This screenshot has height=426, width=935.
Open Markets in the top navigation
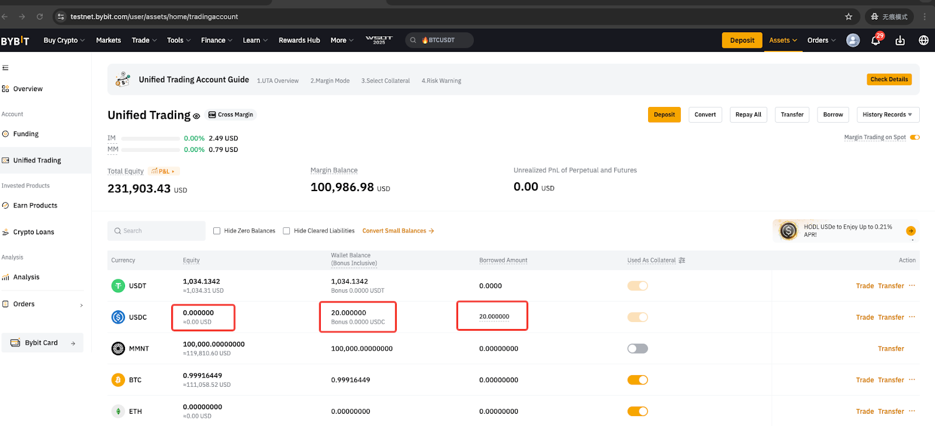pyautogui.click(x=108, y=40)
